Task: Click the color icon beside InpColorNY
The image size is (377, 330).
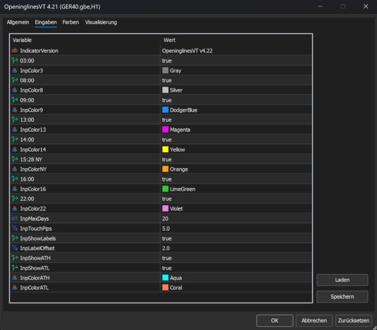Action: [x=14, y=169]
